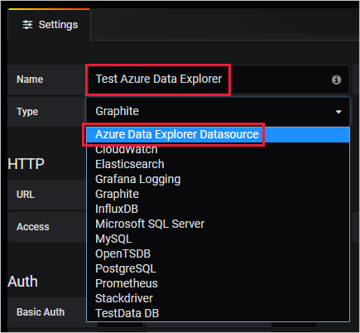The image size is (360, 333).
Task: Click the Type label
Action: pyautogui.click(x=27, y=112)
